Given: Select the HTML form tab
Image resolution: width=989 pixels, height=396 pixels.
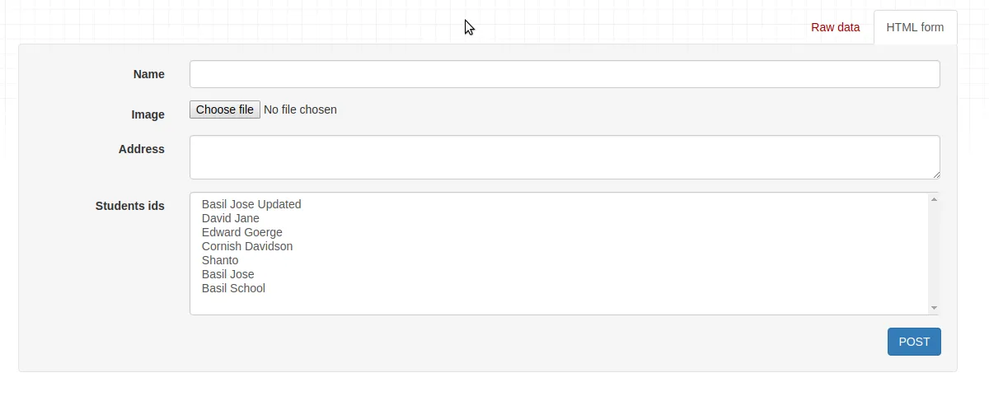Looking at the screenshot, I should [915, 27].
